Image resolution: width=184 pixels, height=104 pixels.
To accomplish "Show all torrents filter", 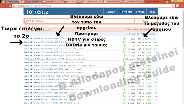I will point(138,34).
